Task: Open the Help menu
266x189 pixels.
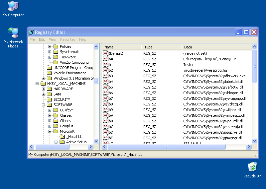Action: [x=82, y=39]
